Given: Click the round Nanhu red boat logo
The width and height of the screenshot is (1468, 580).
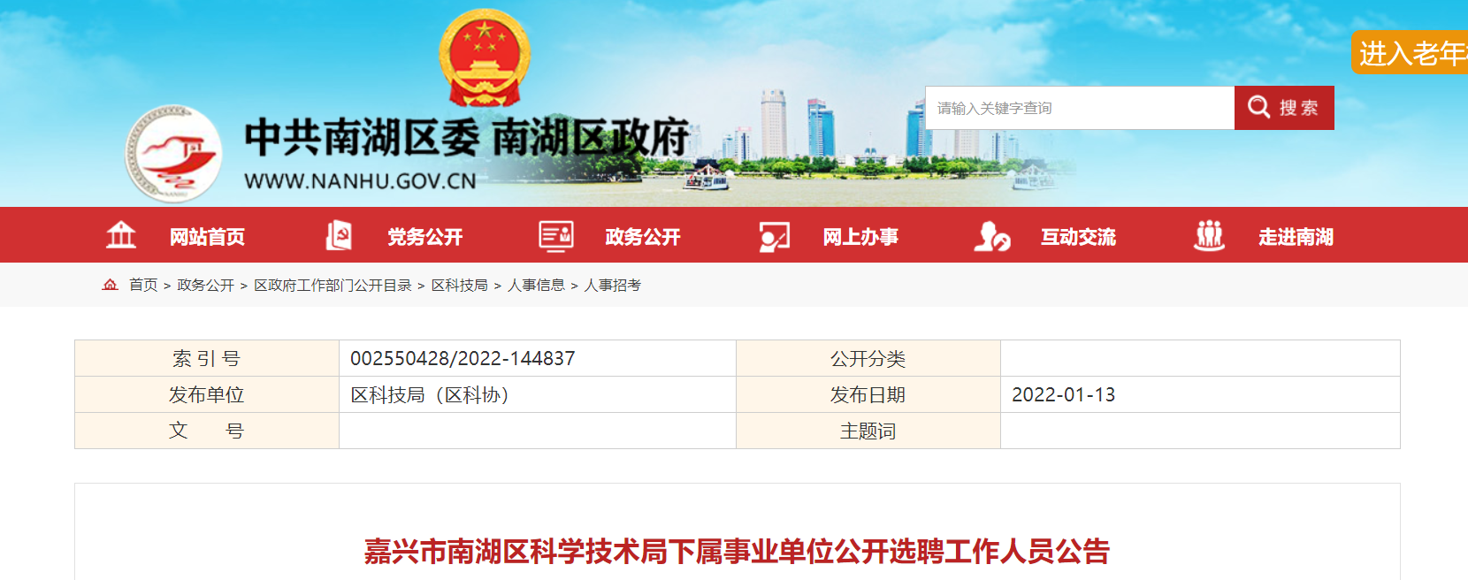Looking at the screenshot, I should tap(173, 154).
